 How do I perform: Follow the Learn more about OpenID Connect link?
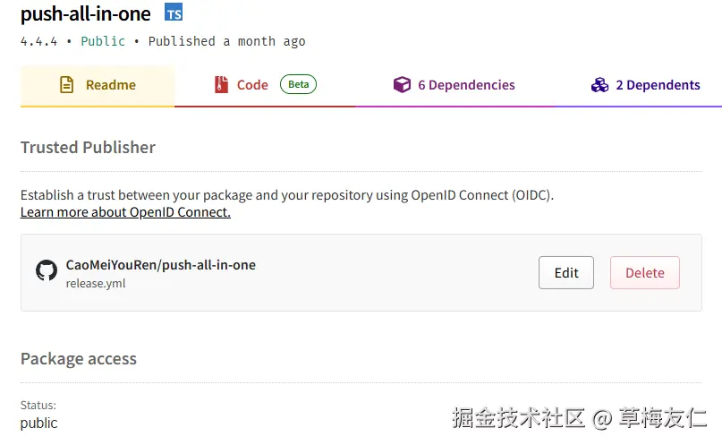tap(125, 212)
